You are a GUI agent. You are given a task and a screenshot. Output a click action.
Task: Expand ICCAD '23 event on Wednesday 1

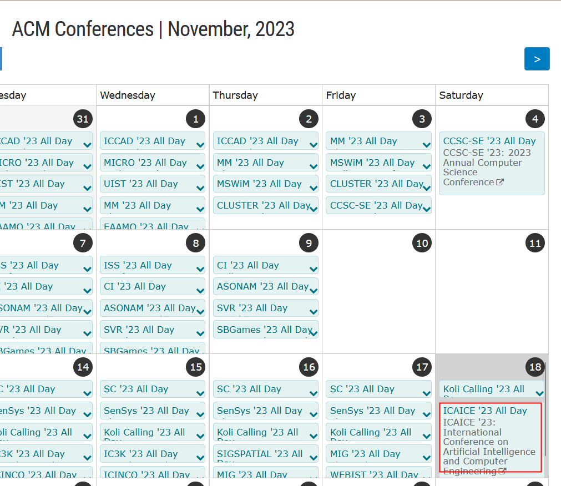pos(200,145)
